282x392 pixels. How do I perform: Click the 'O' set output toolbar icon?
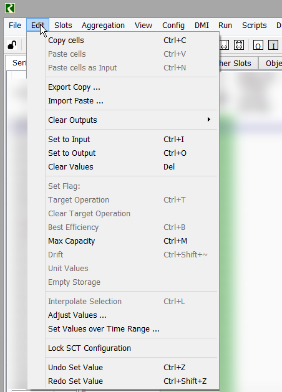(x=258, y=45)
